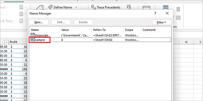
Task: Click the Profit cell starting with 16
Action: click(18, 47)
